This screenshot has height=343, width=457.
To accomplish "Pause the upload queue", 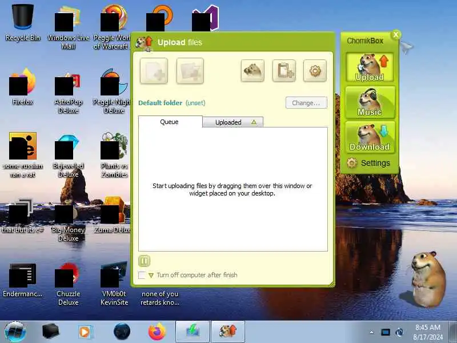I will pos(145,261).
